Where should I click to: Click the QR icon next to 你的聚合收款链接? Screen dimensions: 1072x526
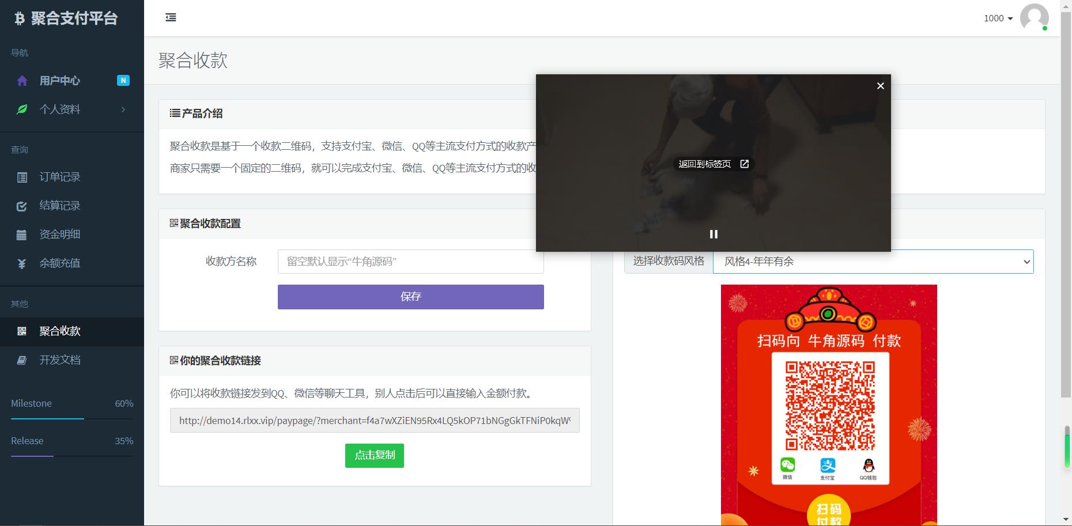tap(173, 360)
